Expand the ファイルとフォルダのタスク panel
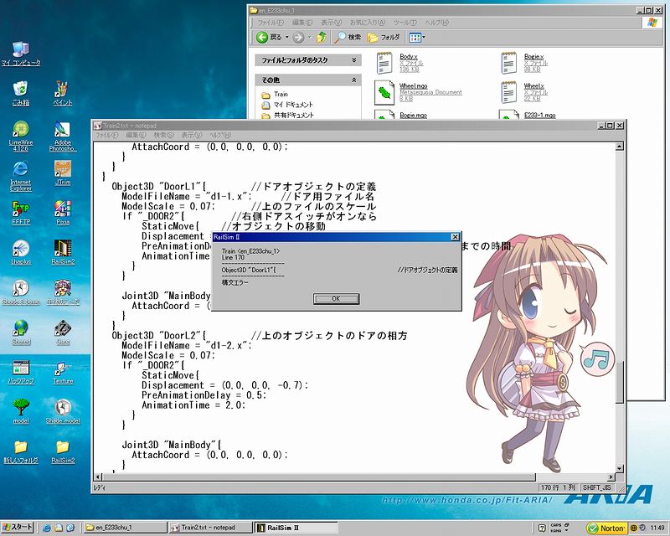The width and height of the screenshot is (670, 536). 353,60
